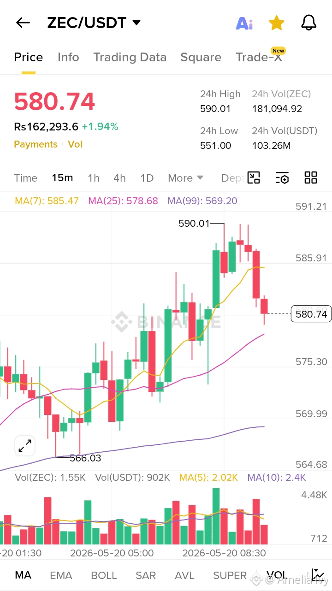Click the 24h Vol(ZEC) value 181,094.92
This screenshot has height=591, width=332.
coord(277,109)
